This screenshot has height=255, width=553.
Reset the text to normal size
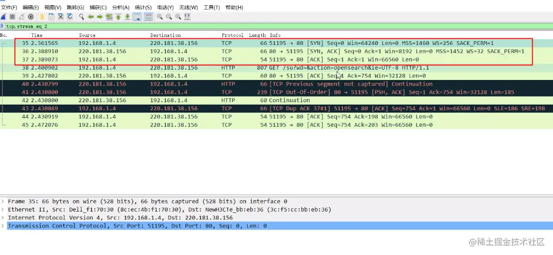(178, 17)
